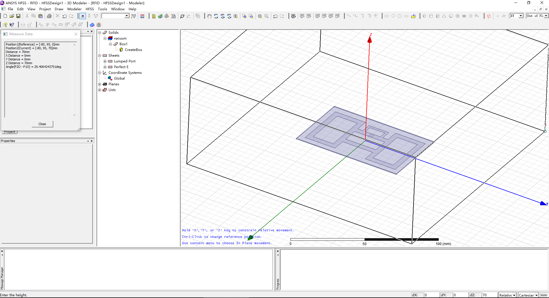This screenshot has height=298, width=549.
Task: Click the eye Show/Hide visibility icon
Action: pyautogui.click(x=294, y=16)
